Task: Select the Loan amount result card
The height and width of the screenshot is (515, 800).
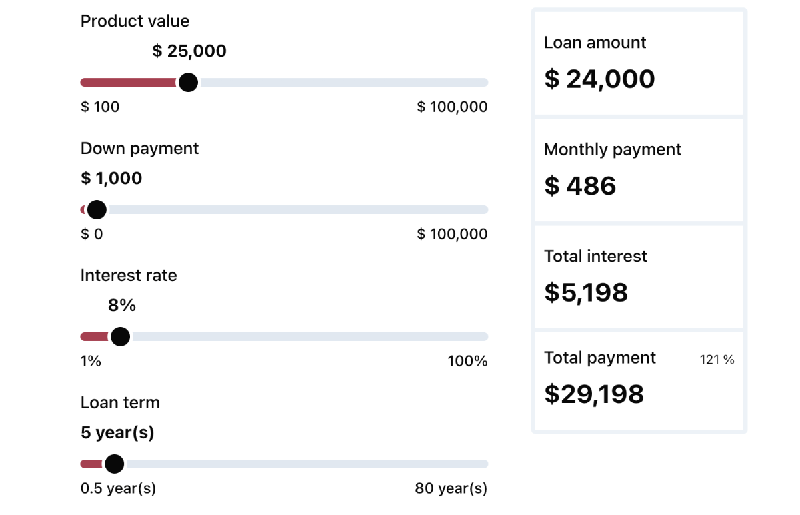Action: coord(639,64)
